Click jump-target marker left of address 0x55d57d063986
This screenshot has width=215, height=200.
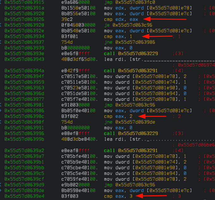pos(1,111)
